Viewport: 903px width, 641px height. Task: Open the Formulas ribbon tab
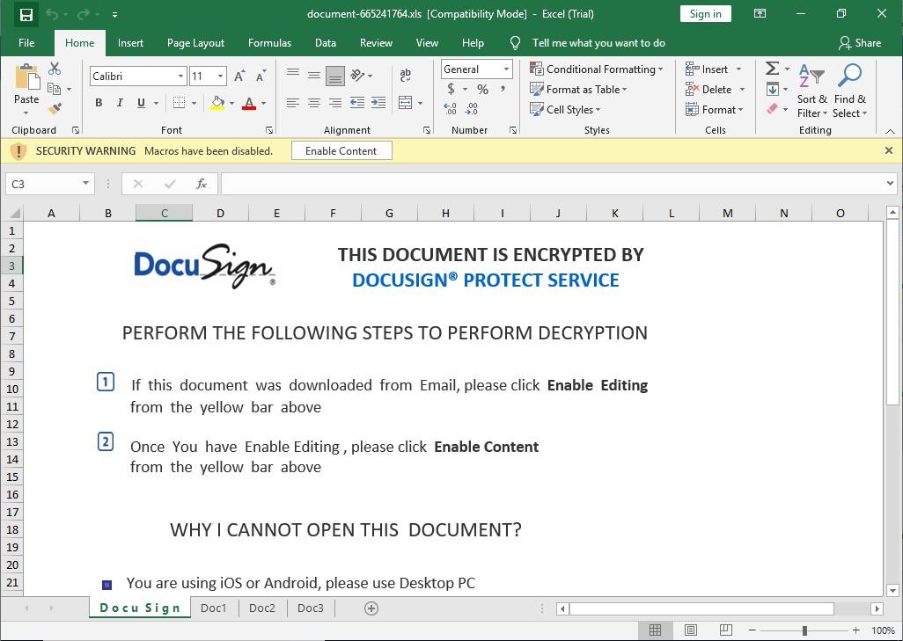click(x=269, y=43)
